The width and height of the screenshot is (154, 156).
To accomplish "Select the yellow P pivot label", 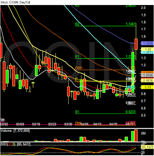I will (76, 79).
